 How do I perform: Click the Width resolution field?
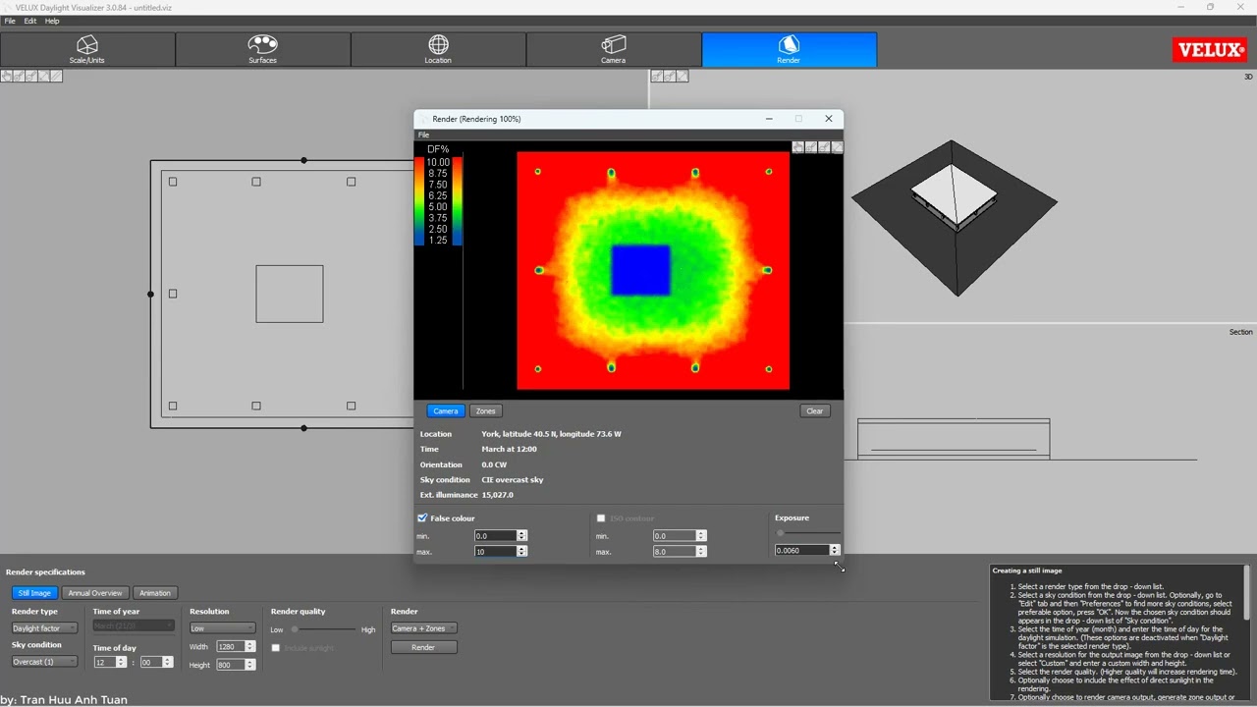231,647
